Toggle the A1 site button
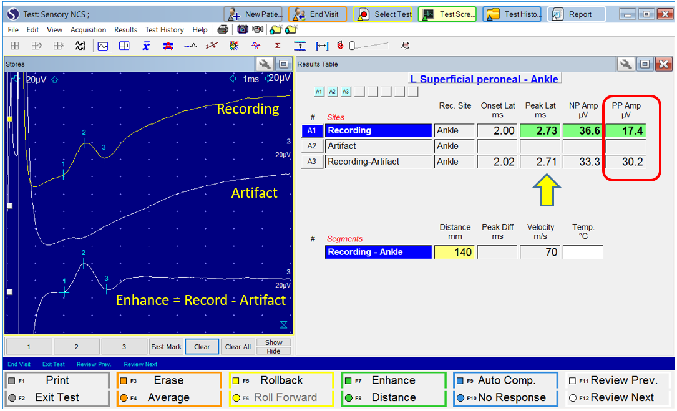 [x=319, y=92]
